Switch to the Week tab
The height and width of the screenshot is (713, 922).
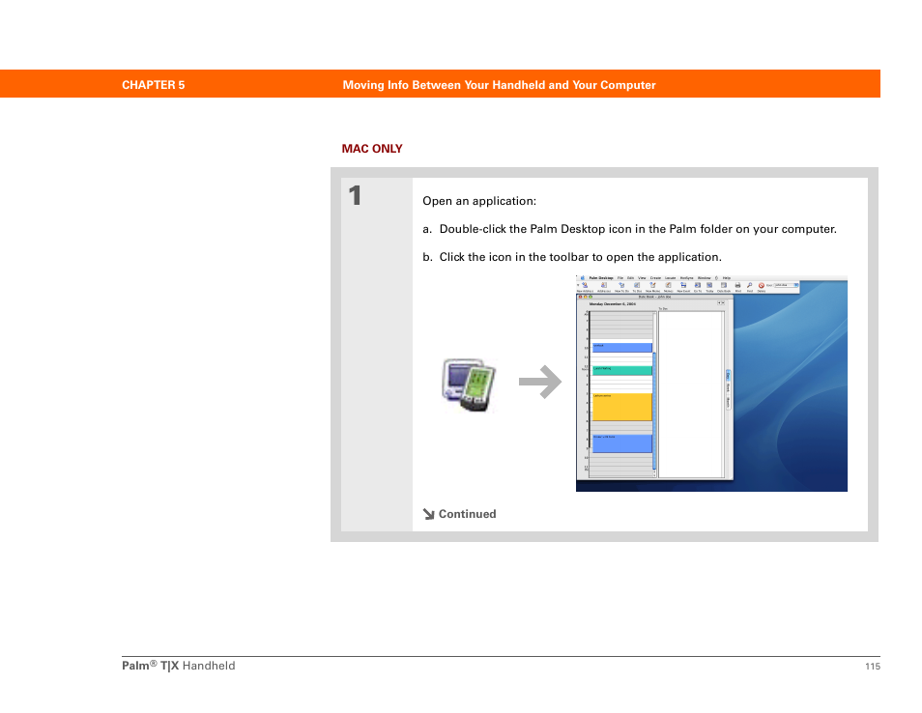tap(728, 388)
